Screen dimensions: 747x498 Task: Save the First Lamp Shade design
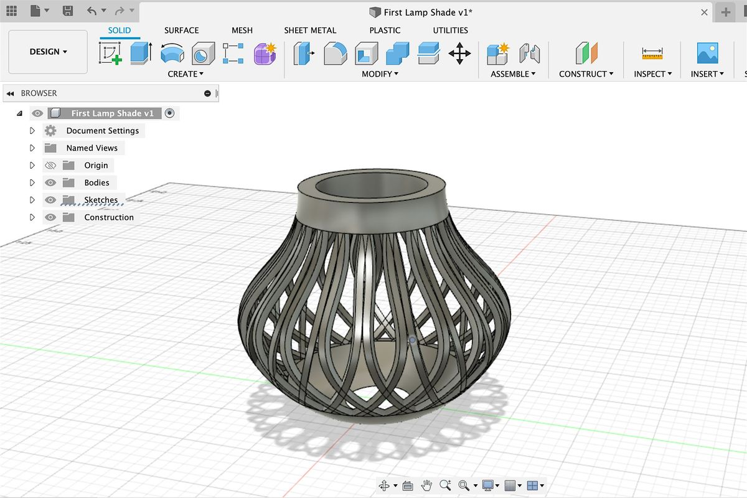(68, 11)
